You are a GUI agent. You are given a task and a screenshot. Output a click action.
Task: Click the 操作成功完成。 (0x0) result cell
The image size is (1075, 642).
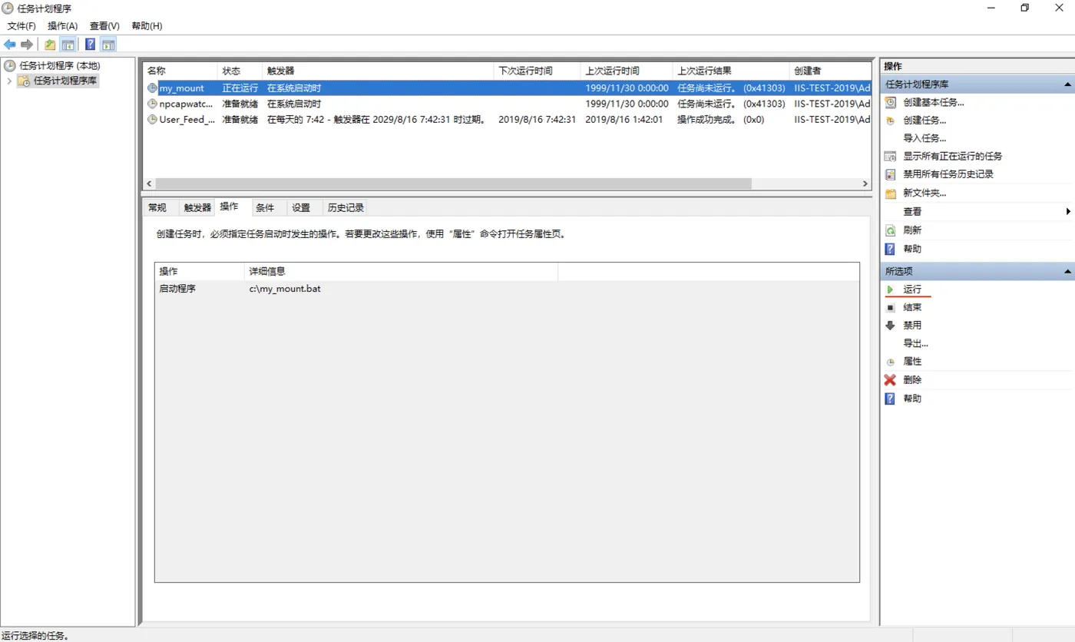720,120
